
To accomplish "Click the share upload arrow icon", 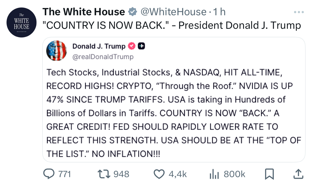I will point(298,174).
